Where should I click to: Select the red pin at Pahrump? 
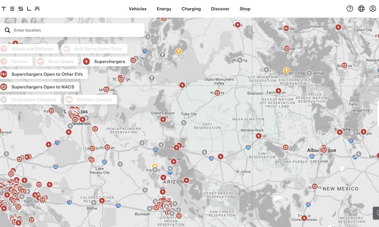tap(51, 111)
